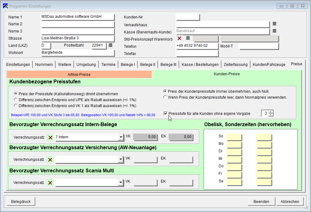The width and height of the screenshot is (311, 212).
Task: Open the Postleitzahl lookup list icon
Action: pyautogui.click(x=111, y=45)
